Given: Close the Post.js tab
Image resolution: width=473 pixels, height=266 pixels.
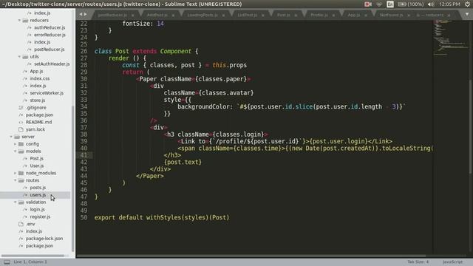Looking at the screenshot, I should (x=296, y=15).
